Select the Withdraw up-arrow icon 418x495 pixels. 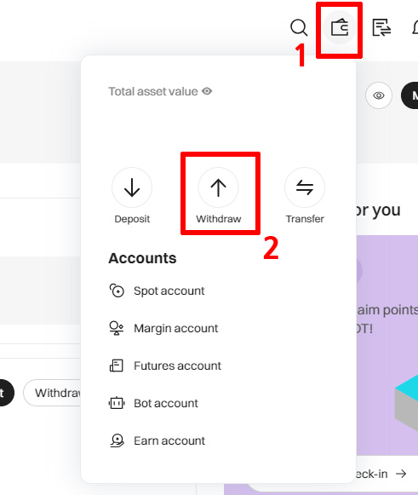[x=218, y=187]
